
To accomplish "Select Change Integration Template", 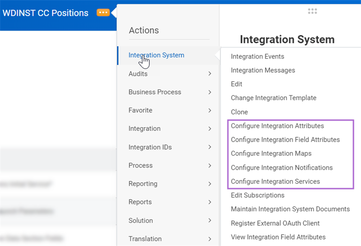I will (x=273, y=98).
